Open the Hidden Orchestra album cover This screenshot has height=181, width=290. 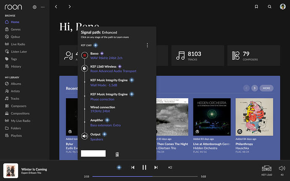click(x=212, y=117)
